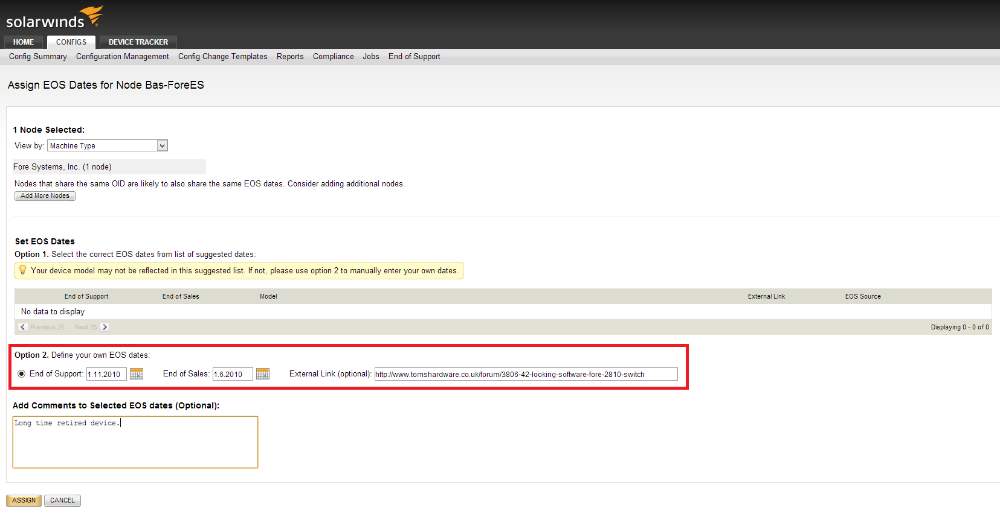Sort by End of Sales column header
Screen dimensions: 1000x517
(181, 296)
